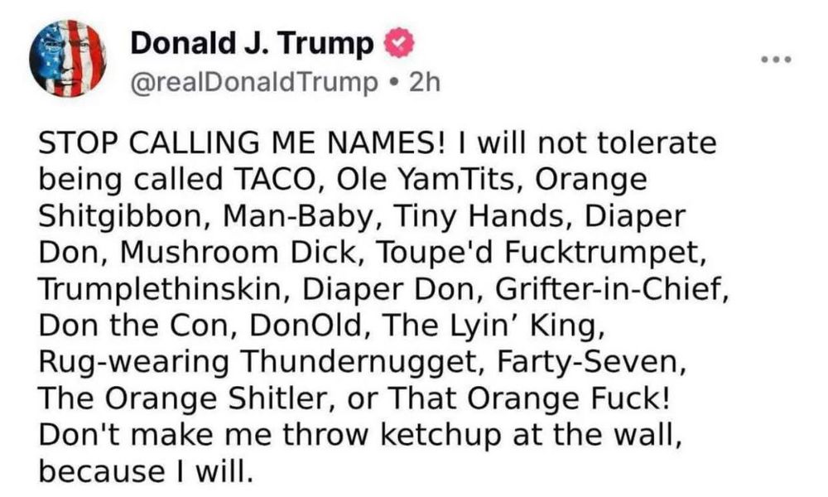Click the Donald J. Trump display name
Screen dimensions: 828x497
coord(253,43)
